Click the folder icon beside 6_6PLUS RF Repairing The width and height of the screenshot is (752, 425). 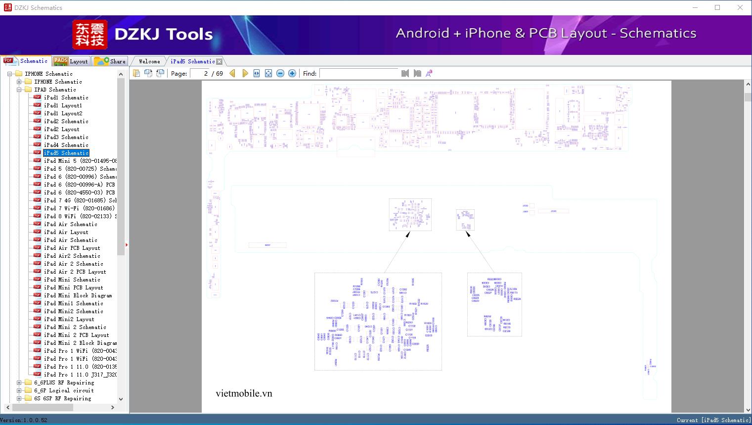(x=28, y=382)
